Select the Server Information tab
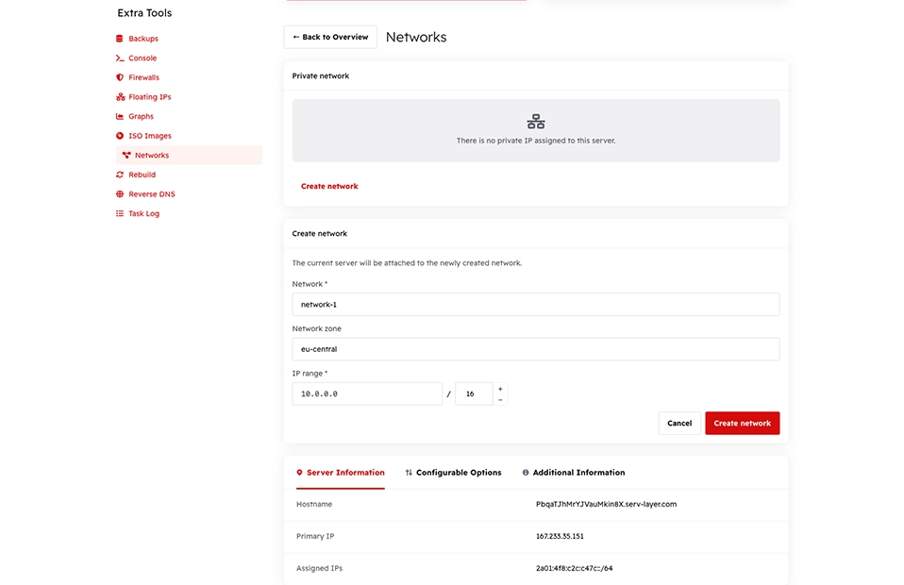The width and height of the screenshot is (904, 585). coord(340,473)
